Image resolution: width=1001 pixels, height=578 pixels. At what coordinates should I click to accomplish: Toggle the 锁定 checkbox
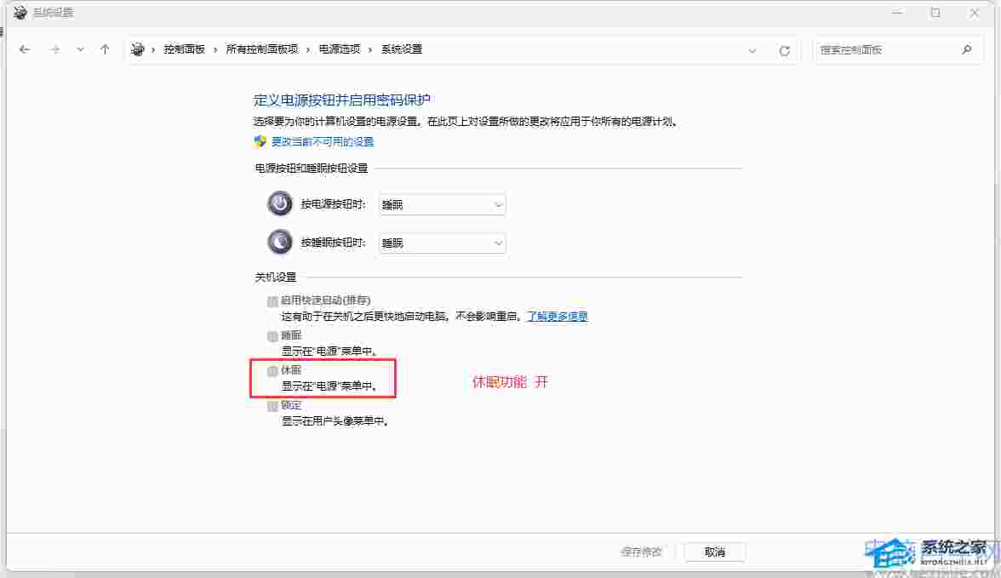click(272, 406)
